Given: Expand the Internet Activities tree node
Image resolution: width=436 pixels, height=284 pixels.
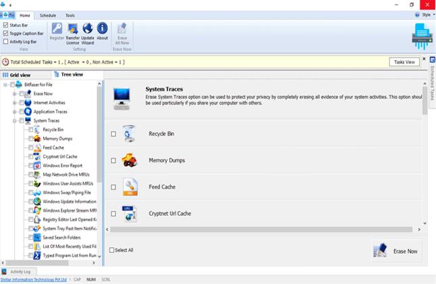Looking at the screenshot, I should (x=14, y=103).
